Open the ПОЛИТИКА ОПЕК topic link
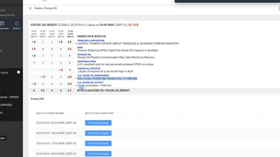The height and width of the screenshot is (157, 280). 87,61
